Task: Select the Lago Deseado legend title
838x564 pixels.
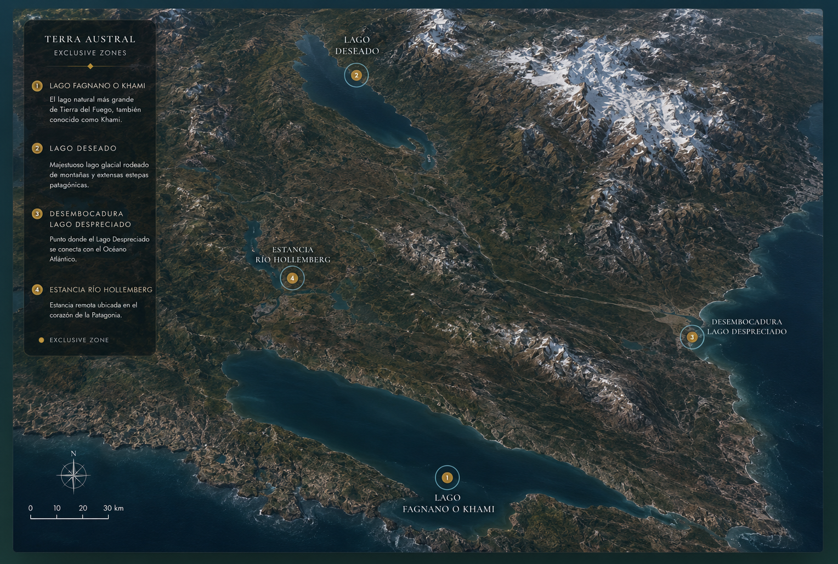Action: coord(83,149)
